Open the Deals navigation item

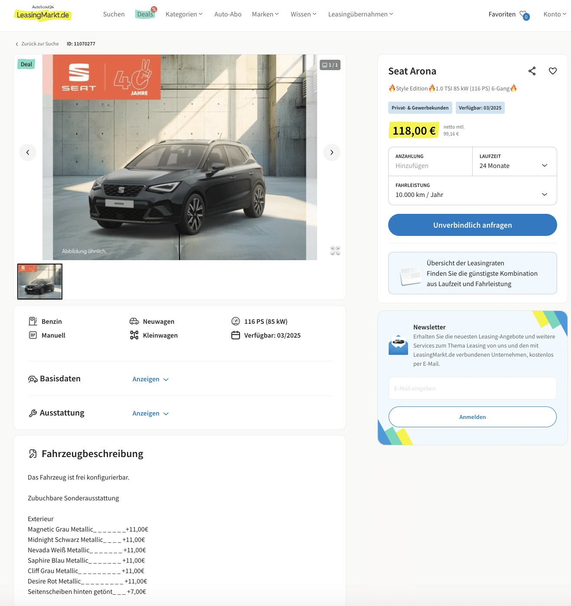(x=146, y=14)
